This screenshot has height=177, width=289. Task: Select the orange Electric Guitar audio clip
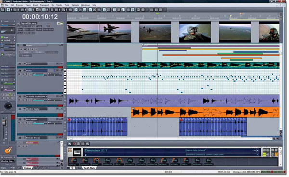pyautogui.click(x=205, y=112)
